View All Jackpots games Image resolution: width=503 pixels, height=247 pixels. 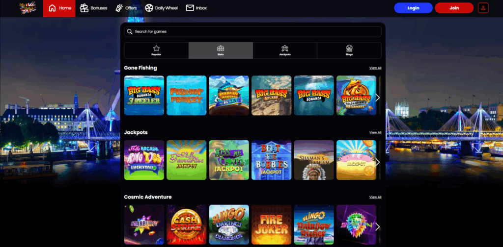(x=375, y=132)
